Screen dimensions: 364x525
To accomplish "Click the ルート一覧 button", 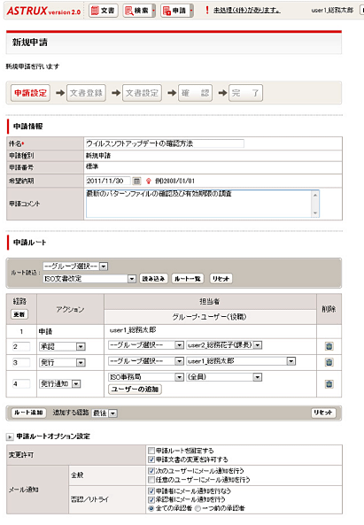I will [x=188, y=279].
